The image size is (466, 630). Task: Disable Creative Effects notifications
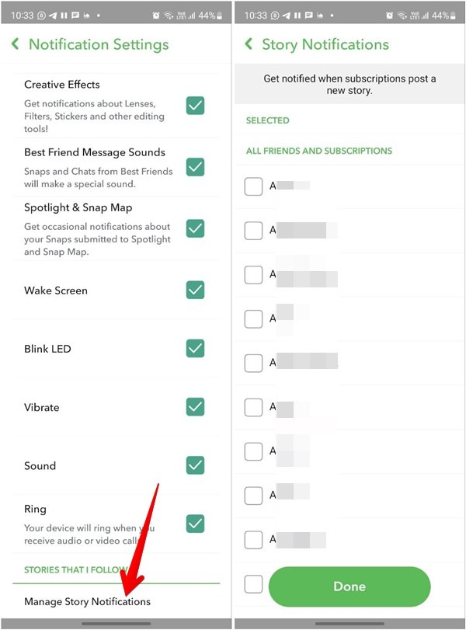pyautogui.click(x=195, y=104)
